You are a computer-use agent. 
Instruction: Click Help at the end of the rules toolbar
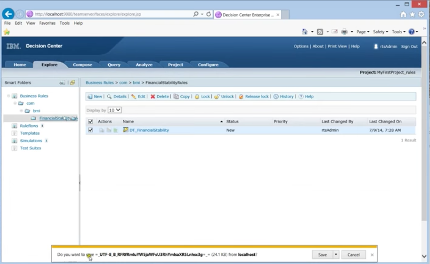[306, 96]
